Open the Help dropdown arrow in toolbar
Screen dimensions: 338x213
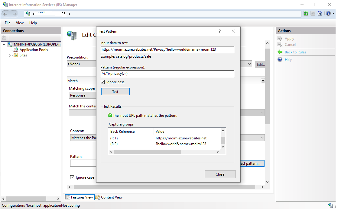point(333,14)
